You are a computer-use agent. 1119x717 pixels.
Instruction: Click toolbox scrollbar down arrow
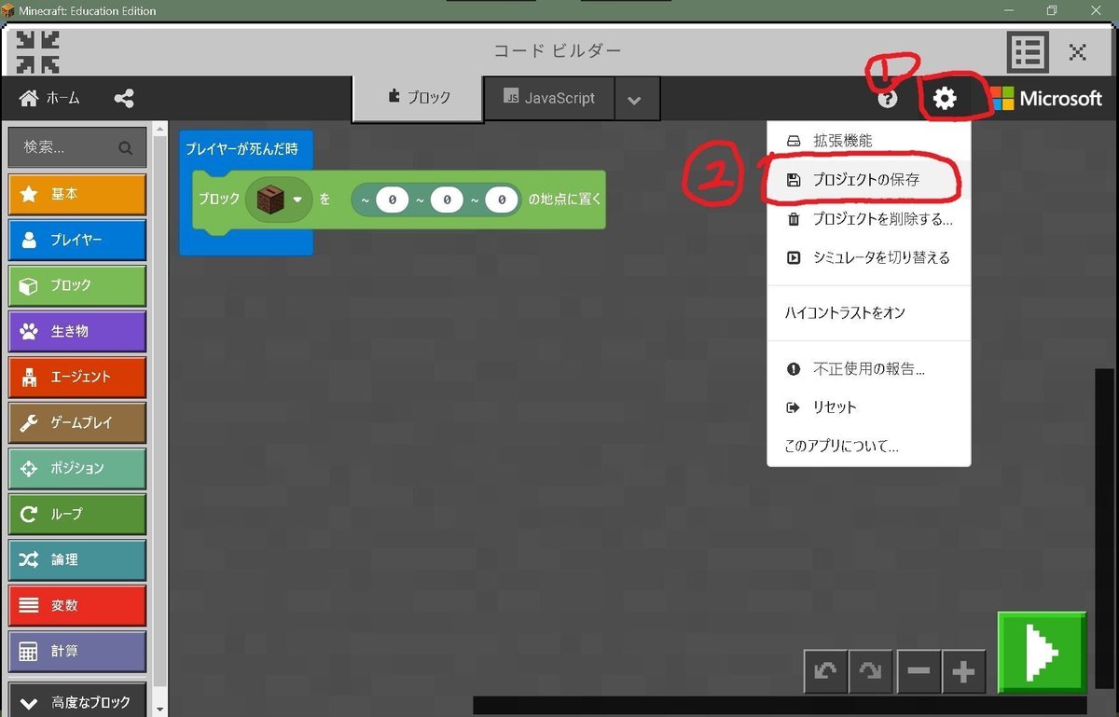pos(159,710)
